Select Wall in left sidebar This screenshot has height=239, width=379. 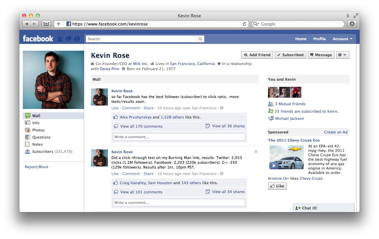[x=53, y=116]
